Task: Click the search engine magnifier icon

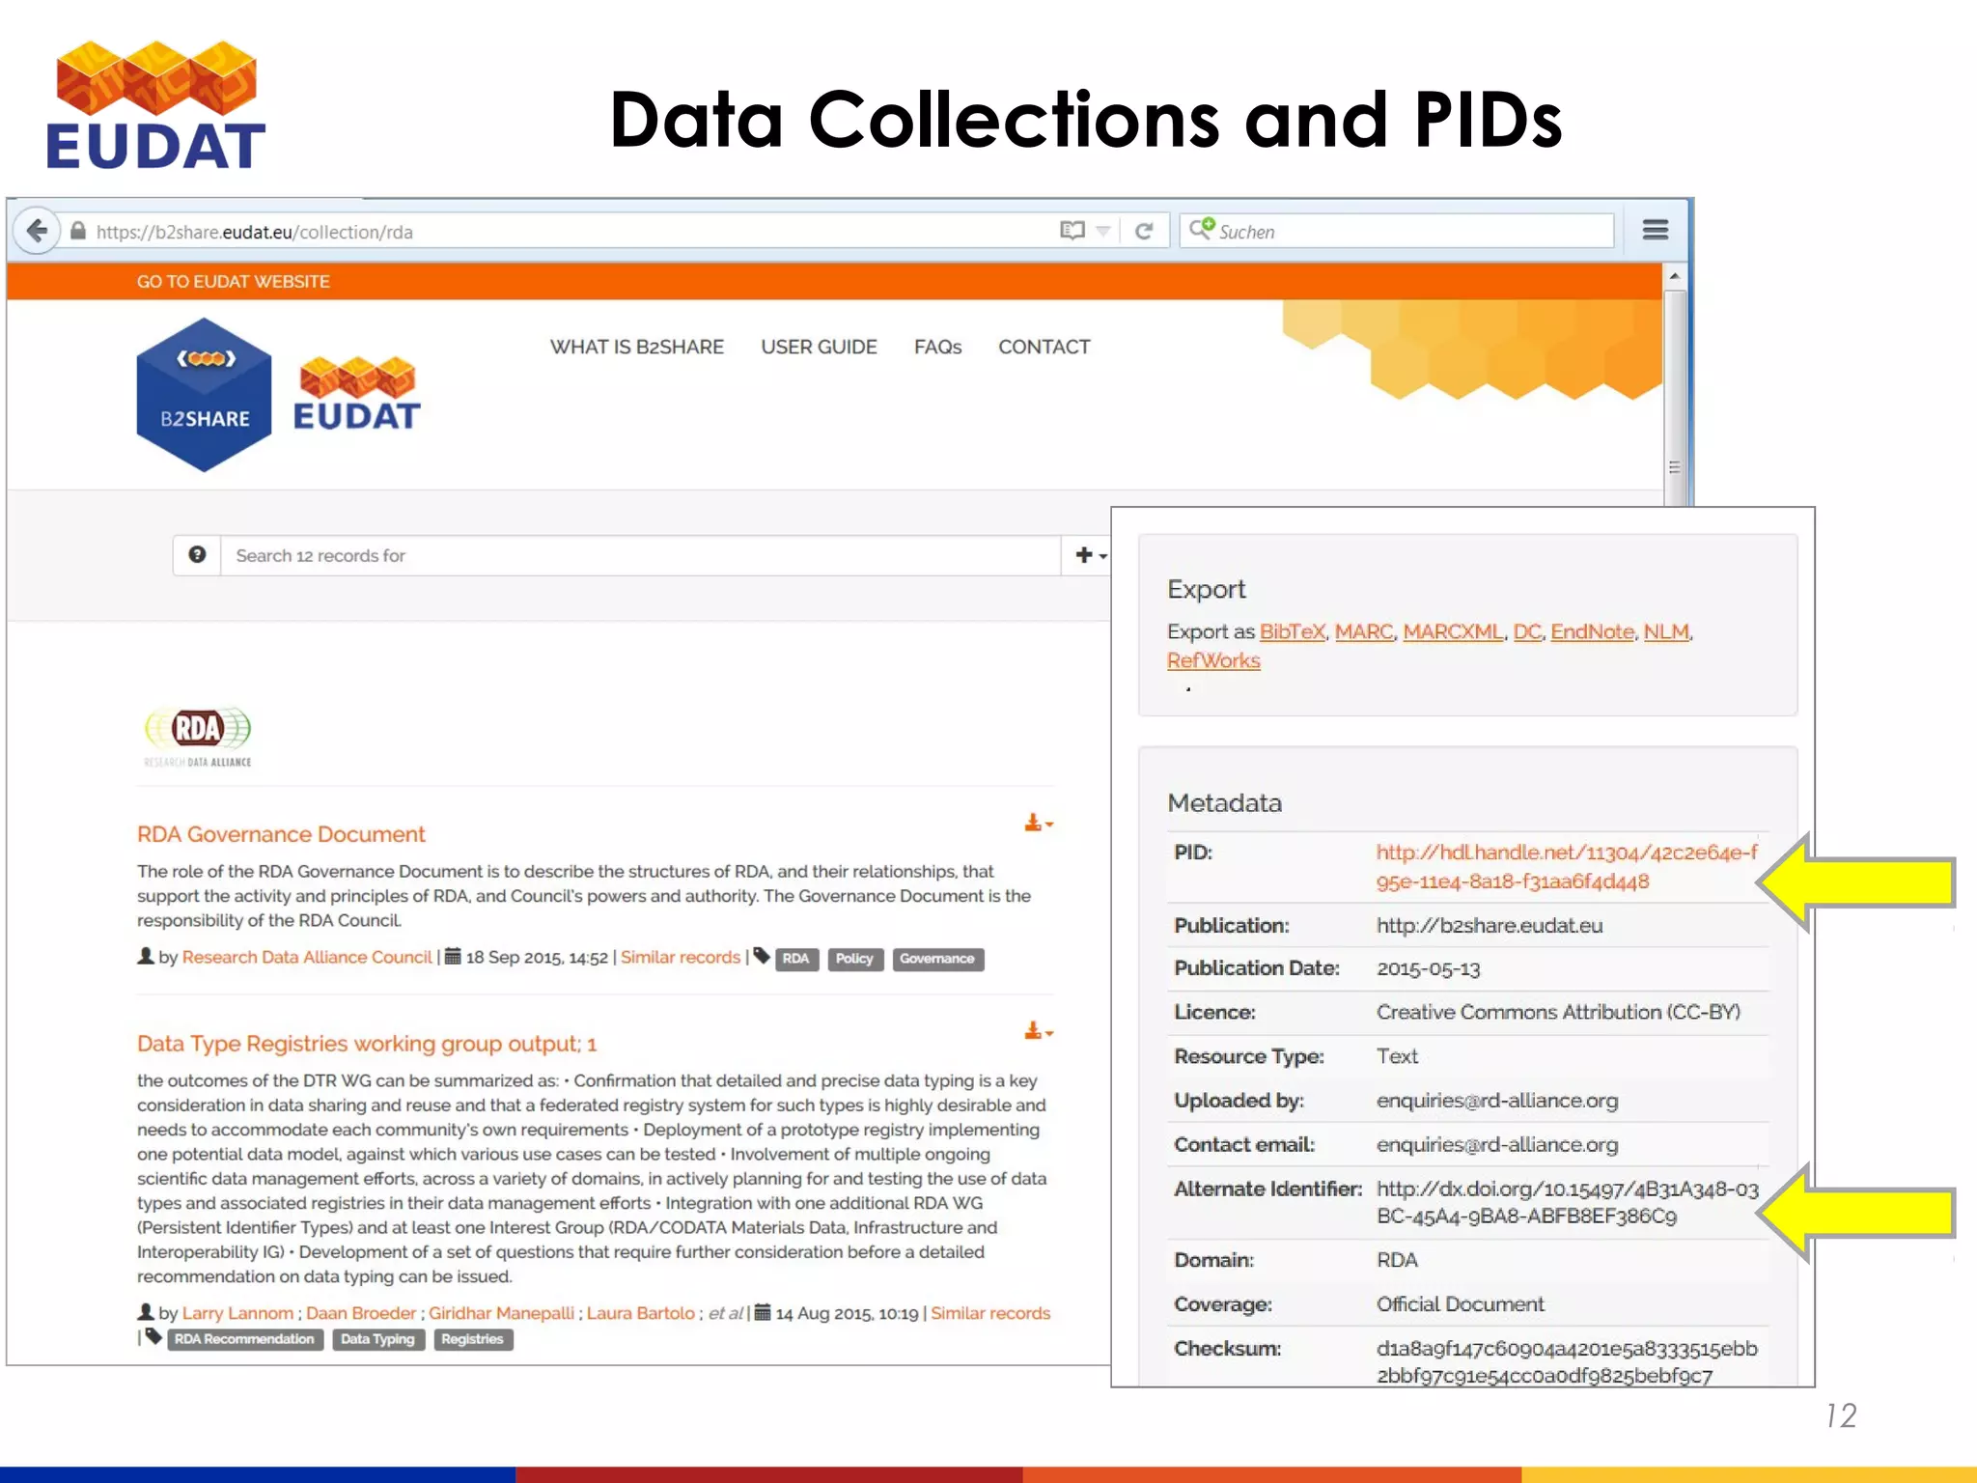Action: pyautogui.click(x=1201, y=230)
